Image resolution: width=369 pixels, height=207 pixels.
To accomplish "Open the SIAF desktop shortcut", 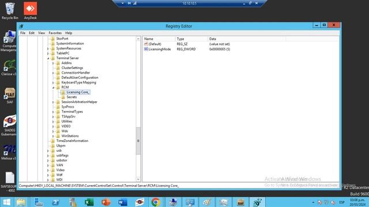I will [x=10, y=96].
